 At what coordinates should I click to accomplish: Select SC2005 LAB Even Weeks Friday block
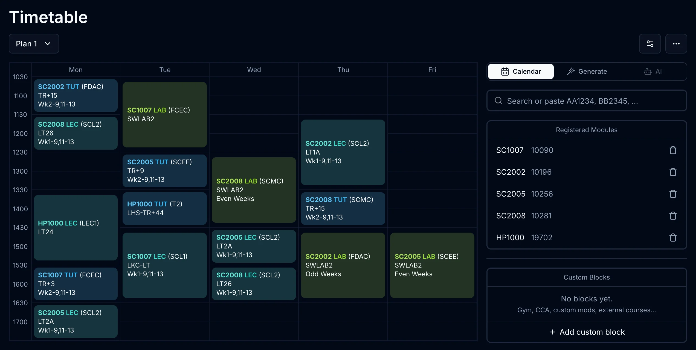pyautogui.click(x=432, y=265)
